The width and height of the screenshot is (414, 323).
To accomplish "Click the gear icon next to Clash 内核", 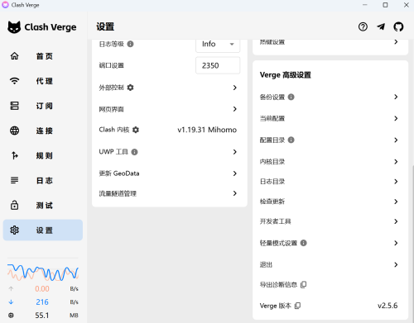I will tap(136, 130).
